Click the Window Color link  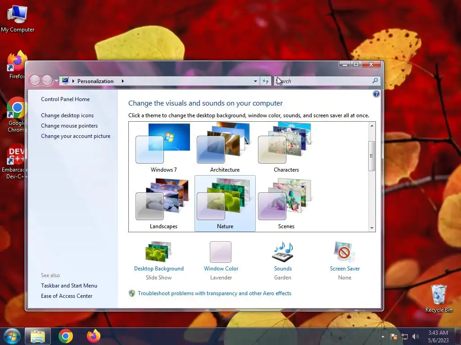coord(221,269)
